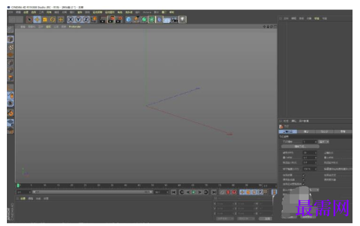Add a Light object from toolbar
This screenshot has height=226, width=360.
click(x=183, y=20)
